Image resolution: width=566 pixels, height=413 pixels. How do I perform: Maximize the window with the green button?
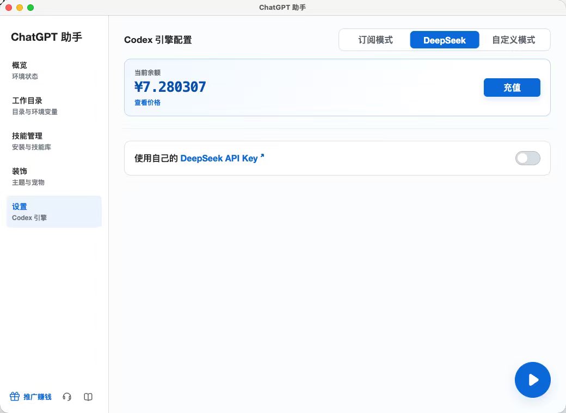click(x=30, y=7)
